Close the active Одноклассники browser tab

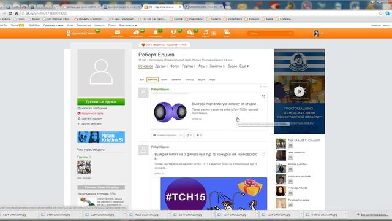pos(179,7)
